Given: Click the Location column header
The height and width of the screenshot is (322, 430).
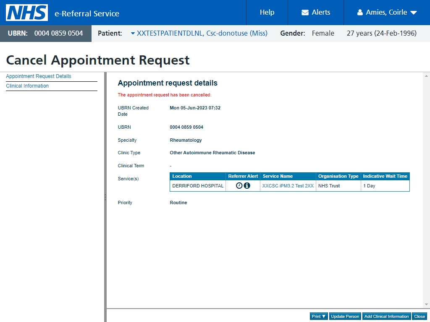Looking at the screenshot, I should pos(197,176).
